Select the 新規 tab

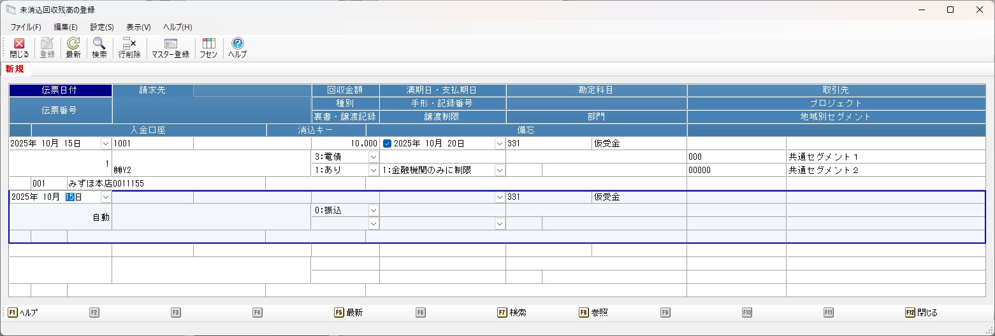(x=15, y=69)
